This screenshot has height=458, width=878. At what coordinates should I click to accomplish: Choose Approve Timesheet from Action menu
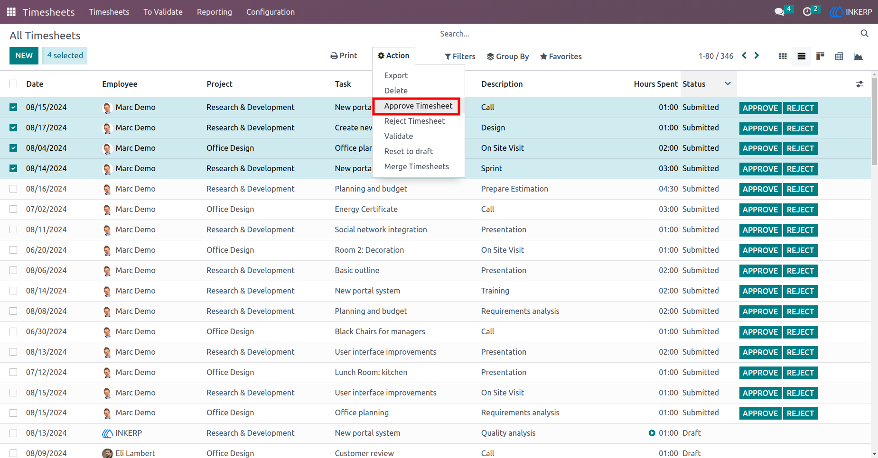pos(418,106)
